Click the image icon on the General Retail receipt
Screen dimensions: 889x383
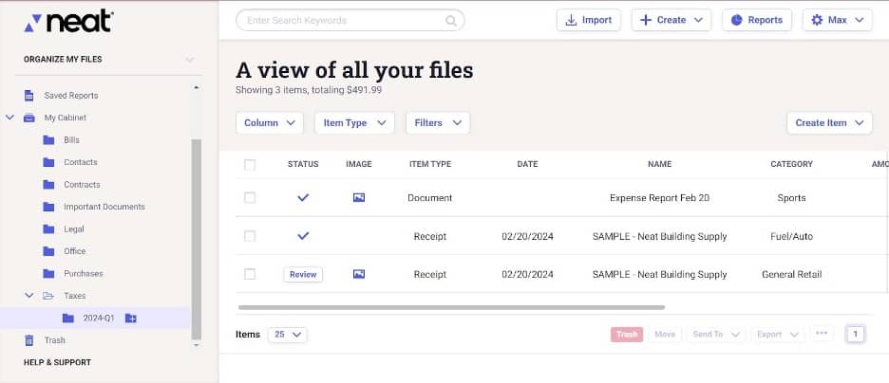(358, 274)
